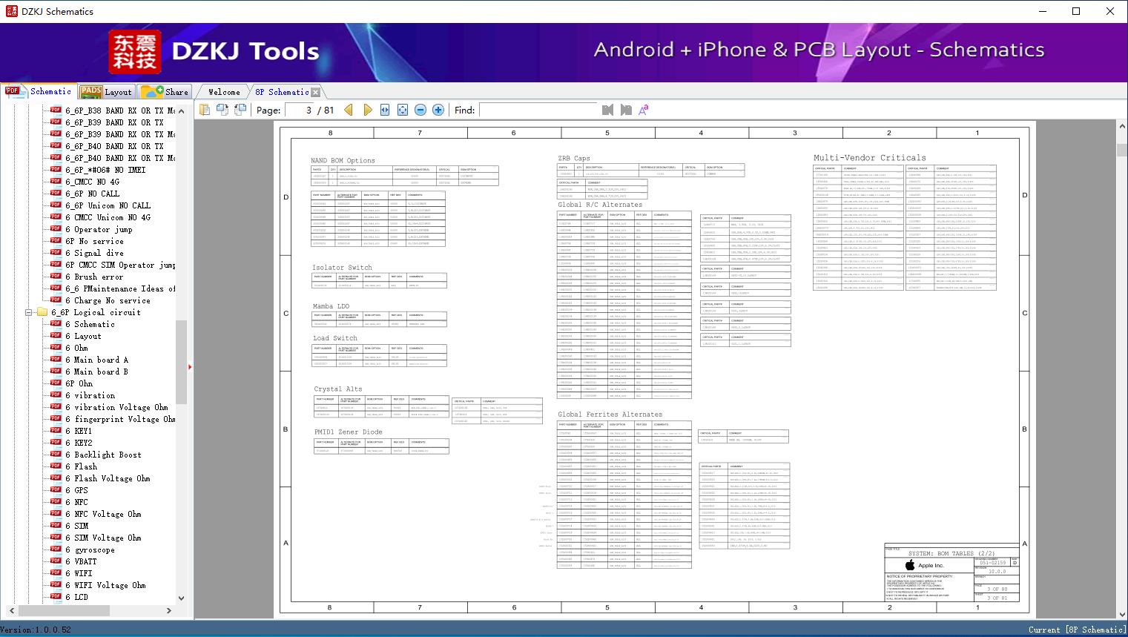Go to the previous page arrow
Screen dimensions: 1128x637
(349, 110)
